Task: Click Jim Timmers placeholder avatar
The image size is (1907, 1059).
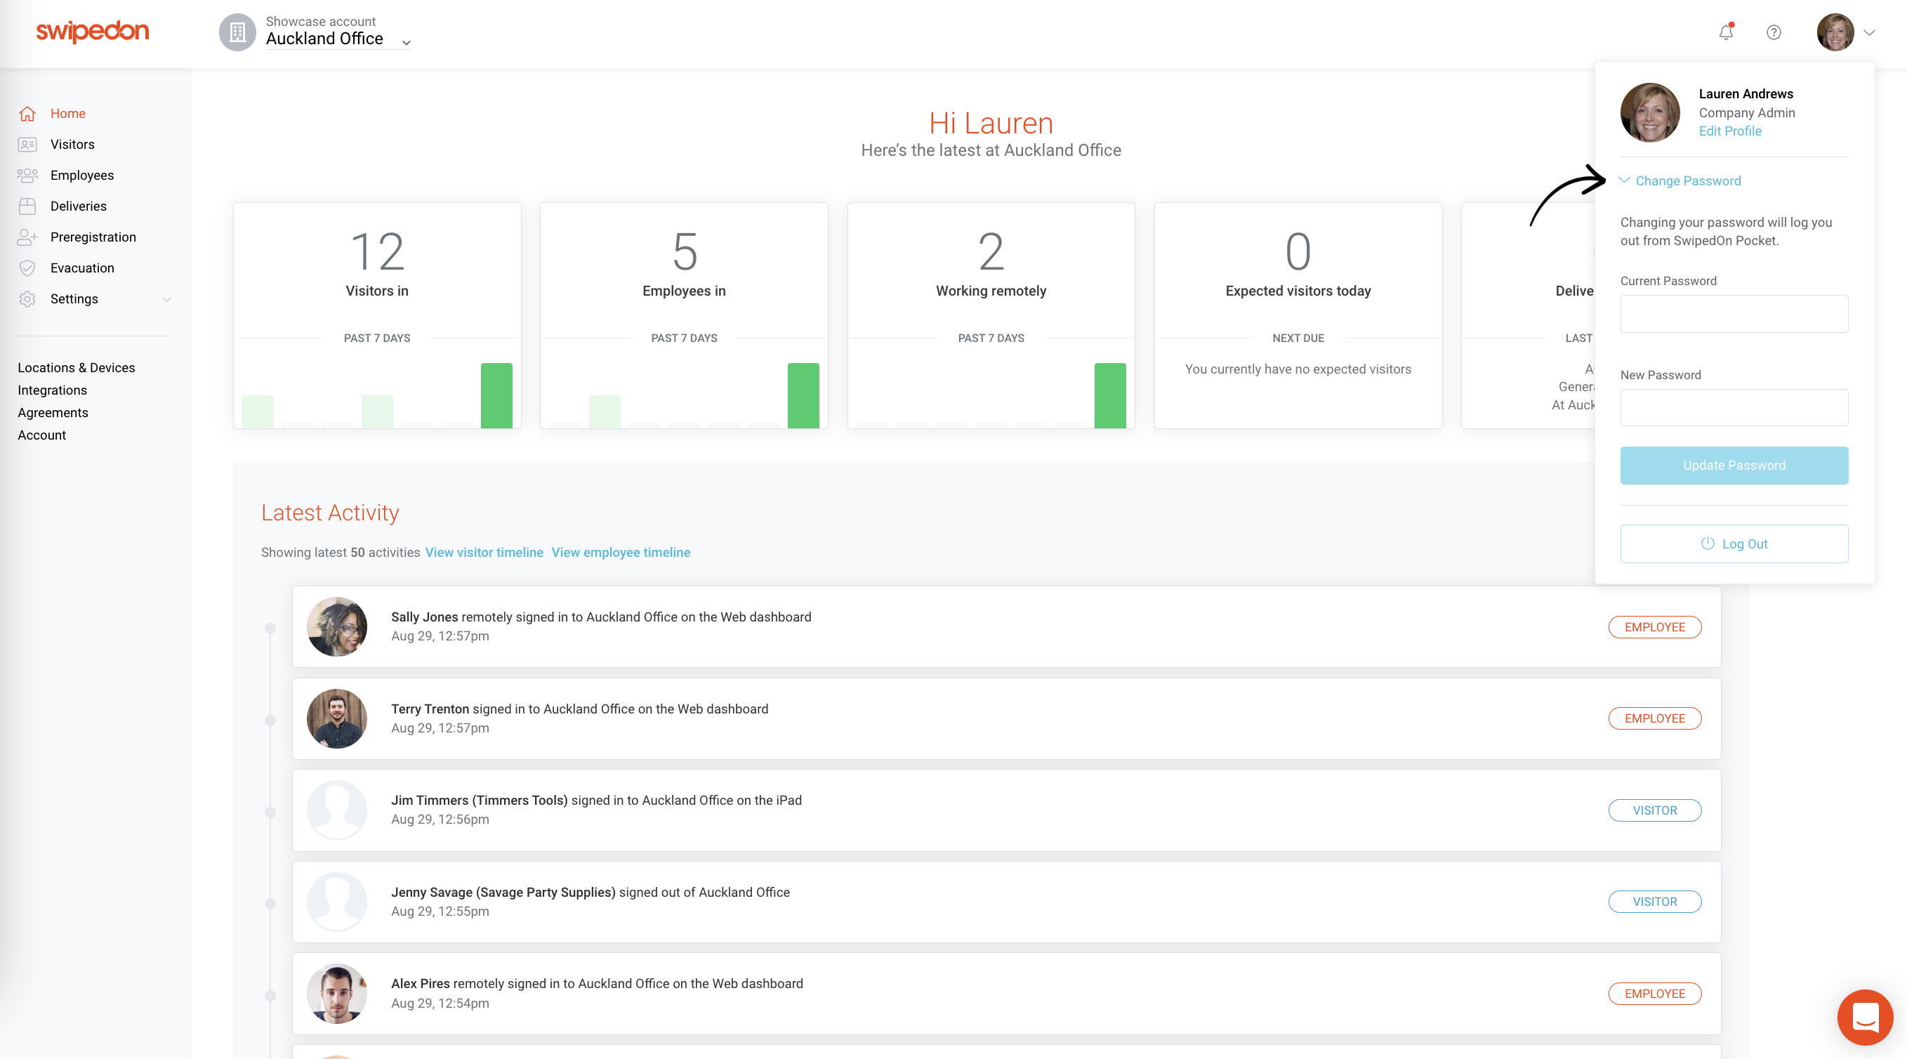Action: point(337,810)
